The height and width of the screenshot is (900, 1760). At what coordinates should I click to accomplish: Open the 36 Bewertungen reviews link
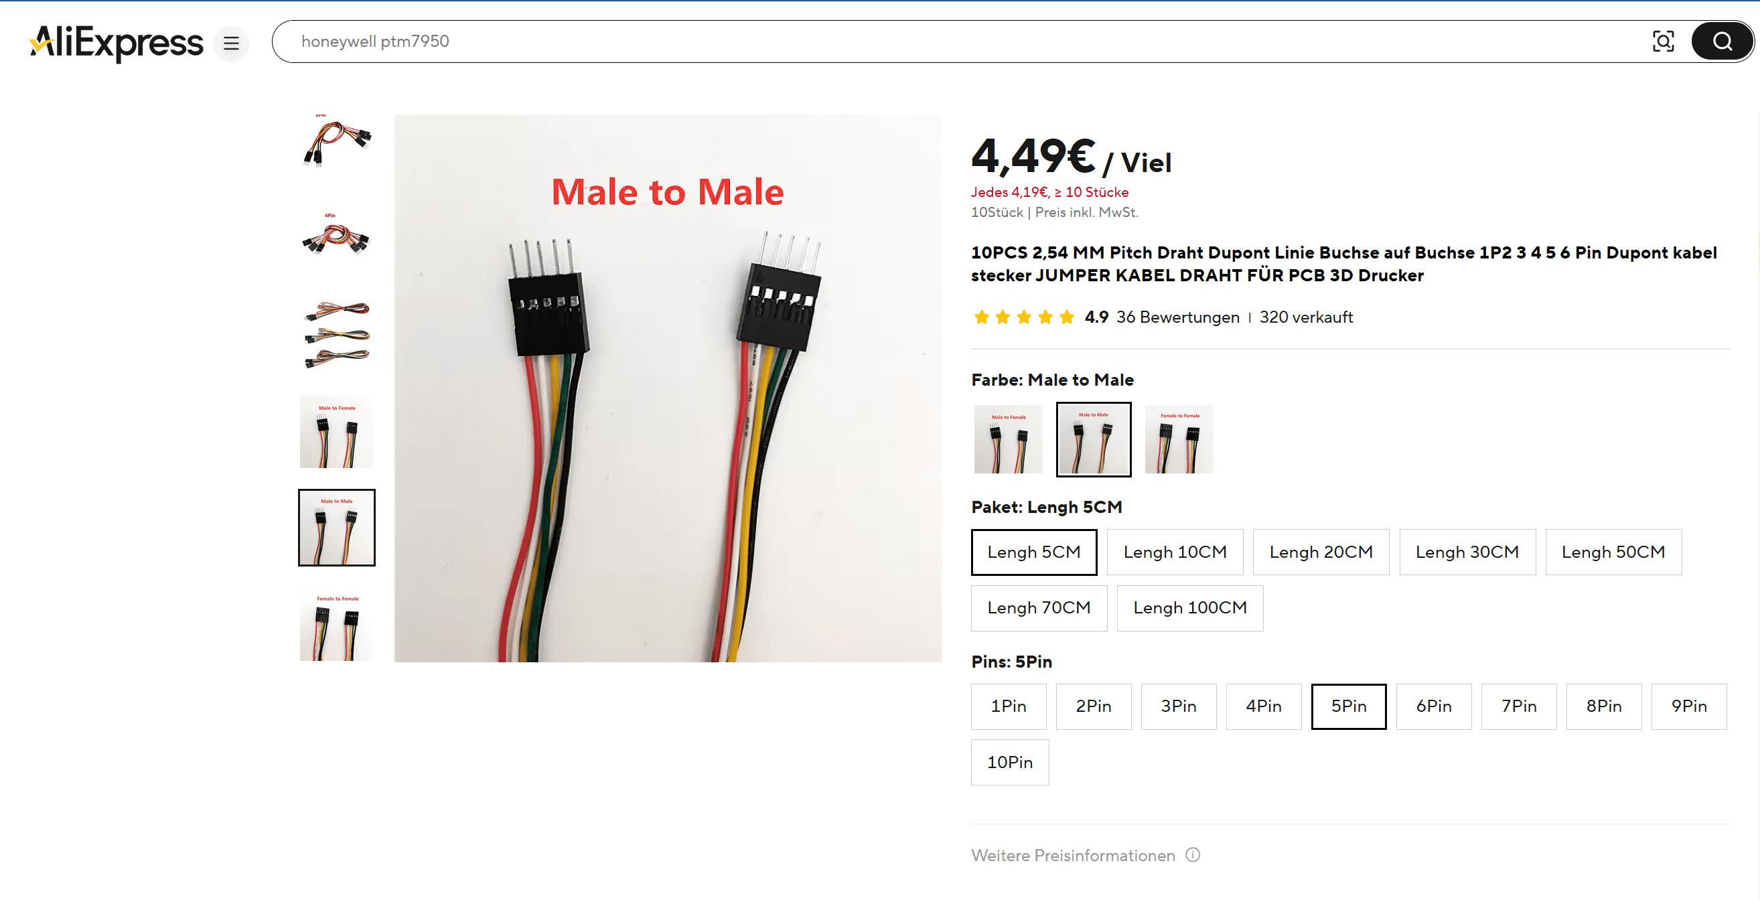click(1177, 317)
